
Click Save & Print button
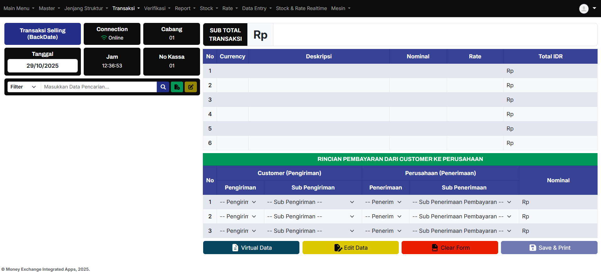click(x=549, y=248)
